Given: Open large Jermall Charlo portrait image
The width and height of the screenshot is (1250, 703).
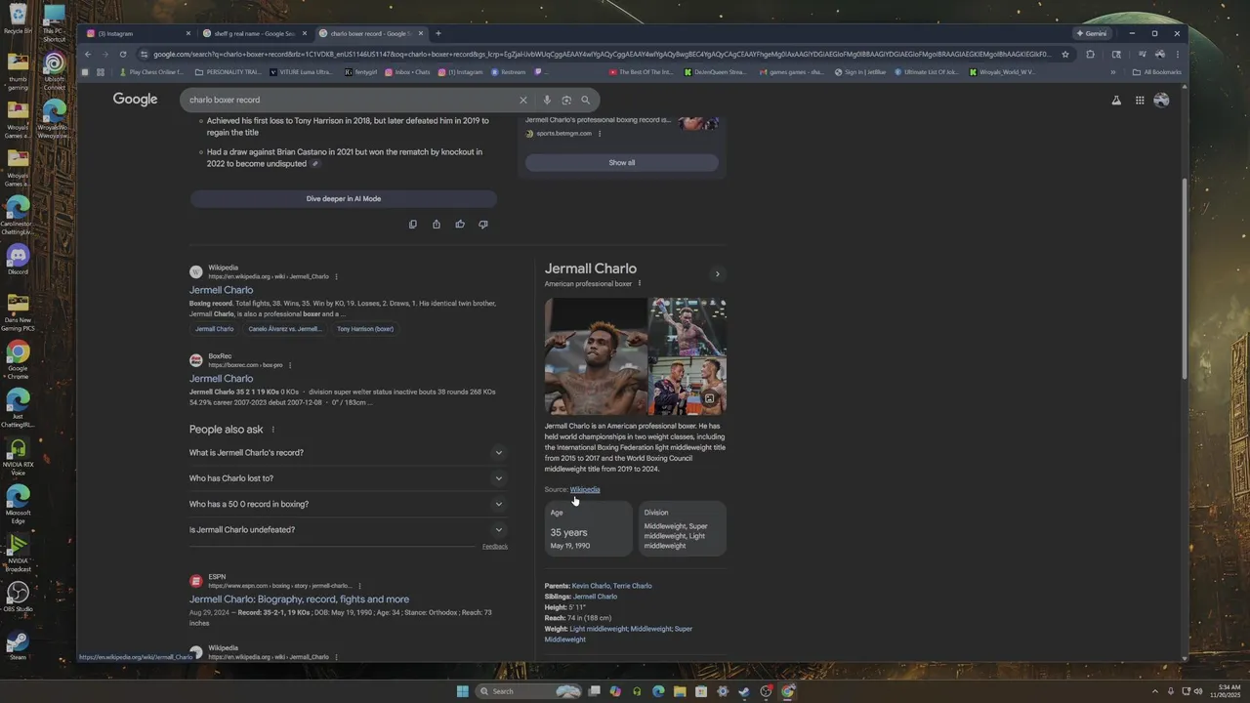Looking at the screenshot, I should (596, 356).
